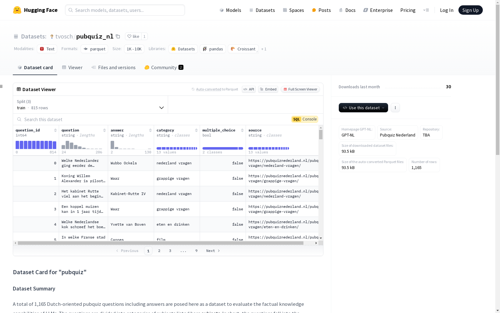Open Enterprise in the top navigation
The image size is (500, 313).
[x=378, y=10]
